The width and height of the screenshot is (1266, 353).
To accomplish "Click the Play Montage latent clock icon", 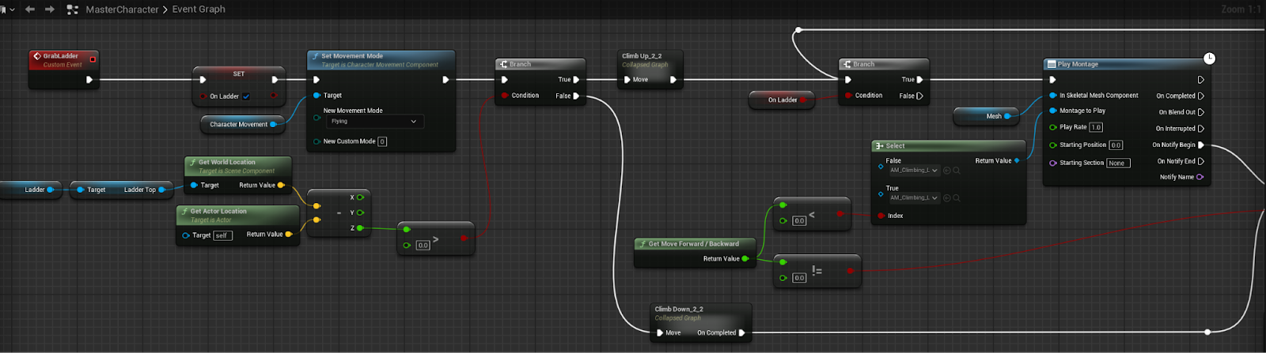I will click(x=1209, y=58).
